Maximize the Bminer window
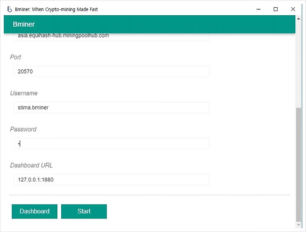The height and width of the screenshot is (232, 306). click(x=275, y=9)
